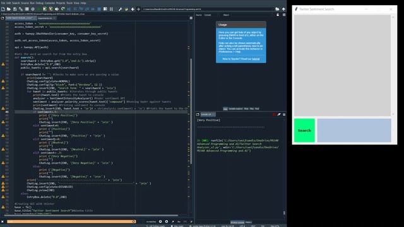Go forward with the right arrow icon

point(138,9)
